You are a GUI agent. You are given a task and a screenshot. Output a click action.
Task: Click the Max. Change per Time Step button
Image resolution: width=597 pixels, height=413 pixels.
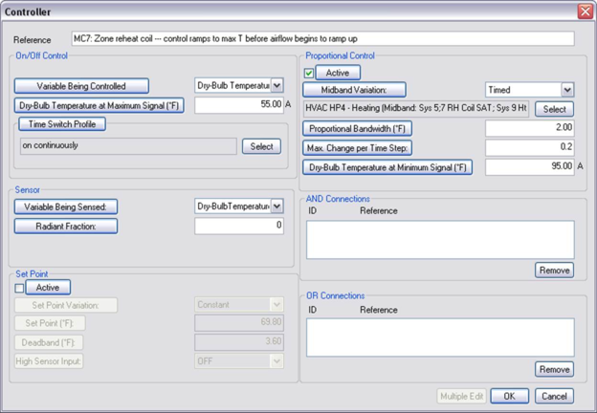357,148
